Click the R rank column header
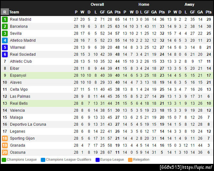The width and height of the screenshot is (214, 171). [5, 12]
